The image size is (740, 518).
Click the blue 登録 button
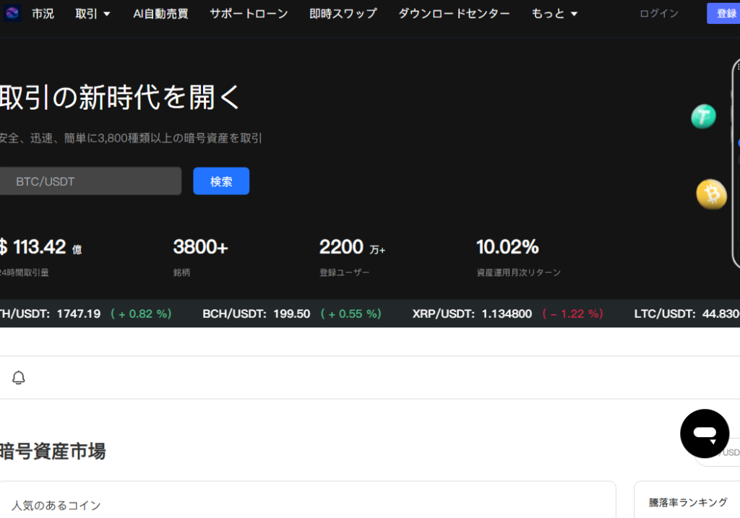(723, 13)
